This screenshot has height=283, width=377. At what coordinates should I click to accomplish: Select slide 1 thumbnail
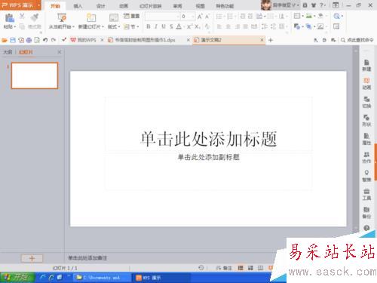35,75
